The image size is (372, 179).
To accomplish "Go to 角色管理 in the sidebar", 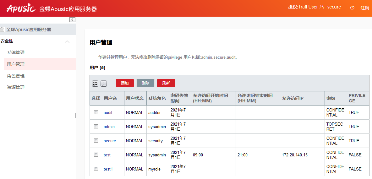I will tap(16, 76).
